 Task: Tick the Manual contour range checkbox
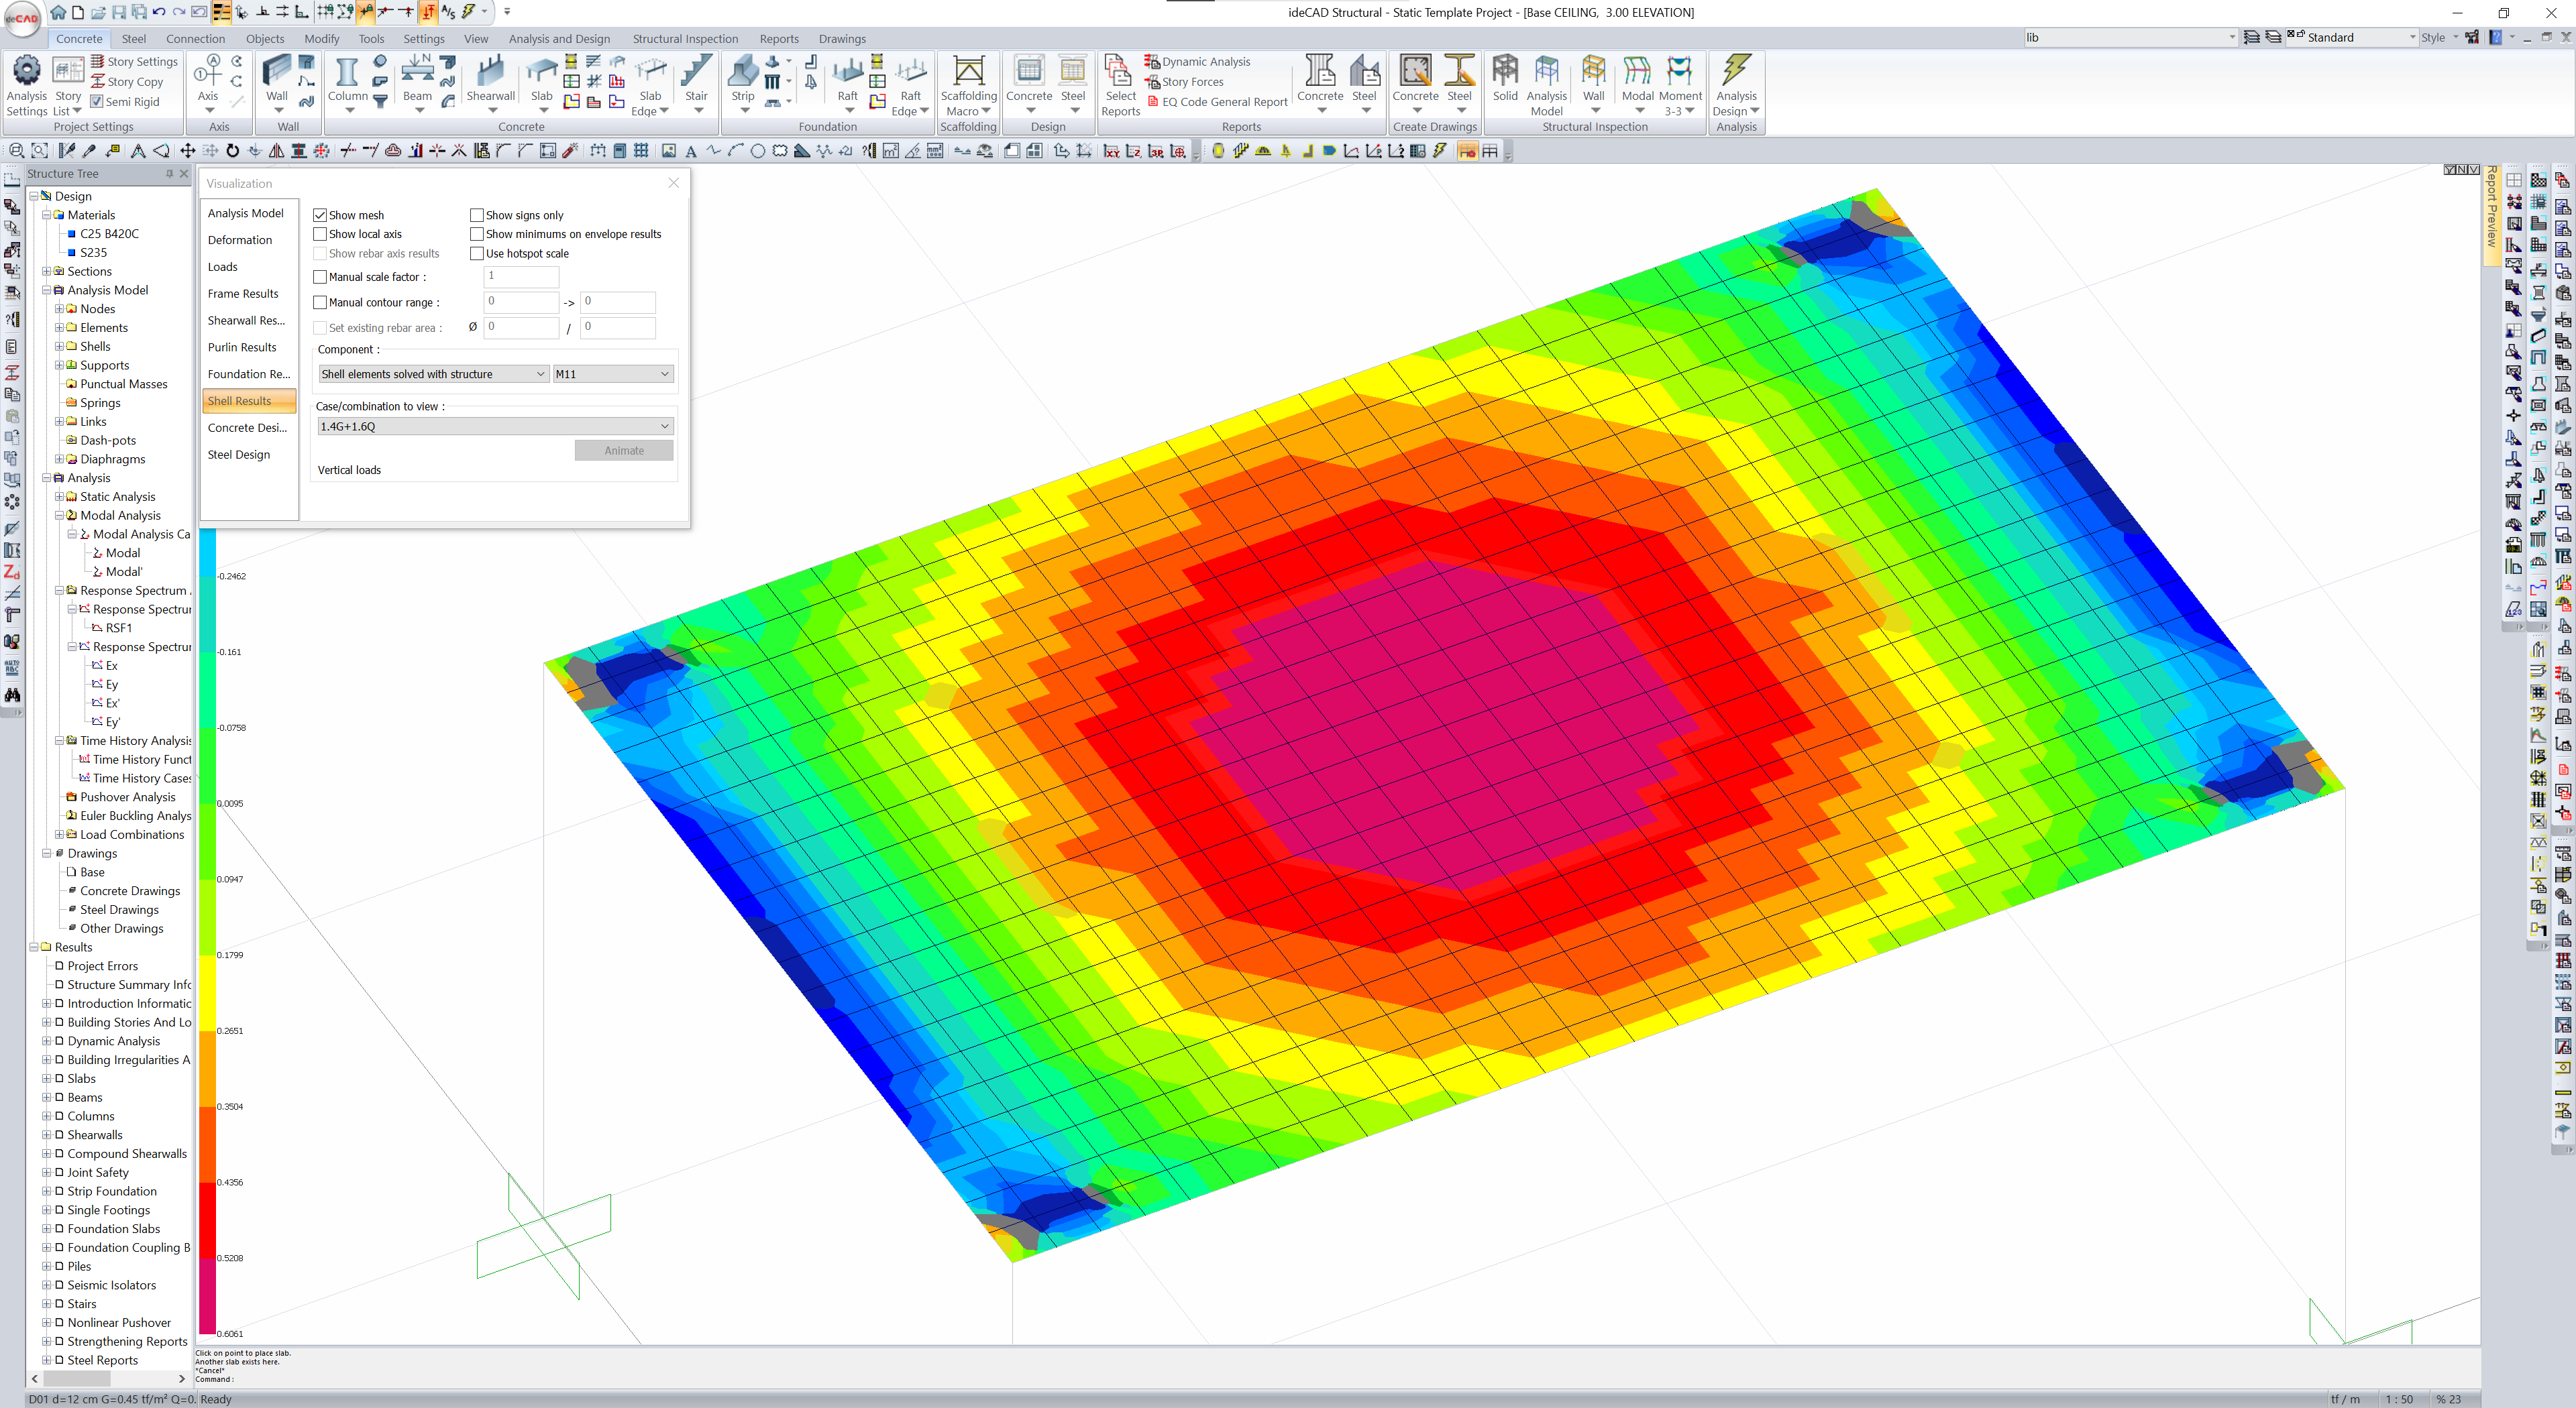coord(320,303)
